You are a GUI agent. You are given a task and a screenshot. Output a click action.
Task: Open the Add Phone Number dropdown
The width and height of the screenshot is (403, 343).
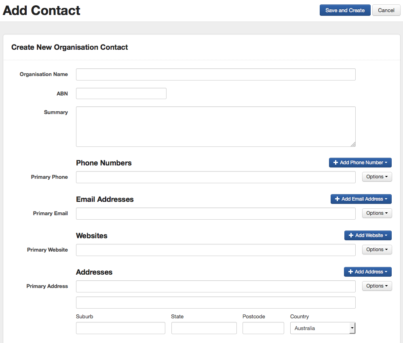[x=360, y=163]
